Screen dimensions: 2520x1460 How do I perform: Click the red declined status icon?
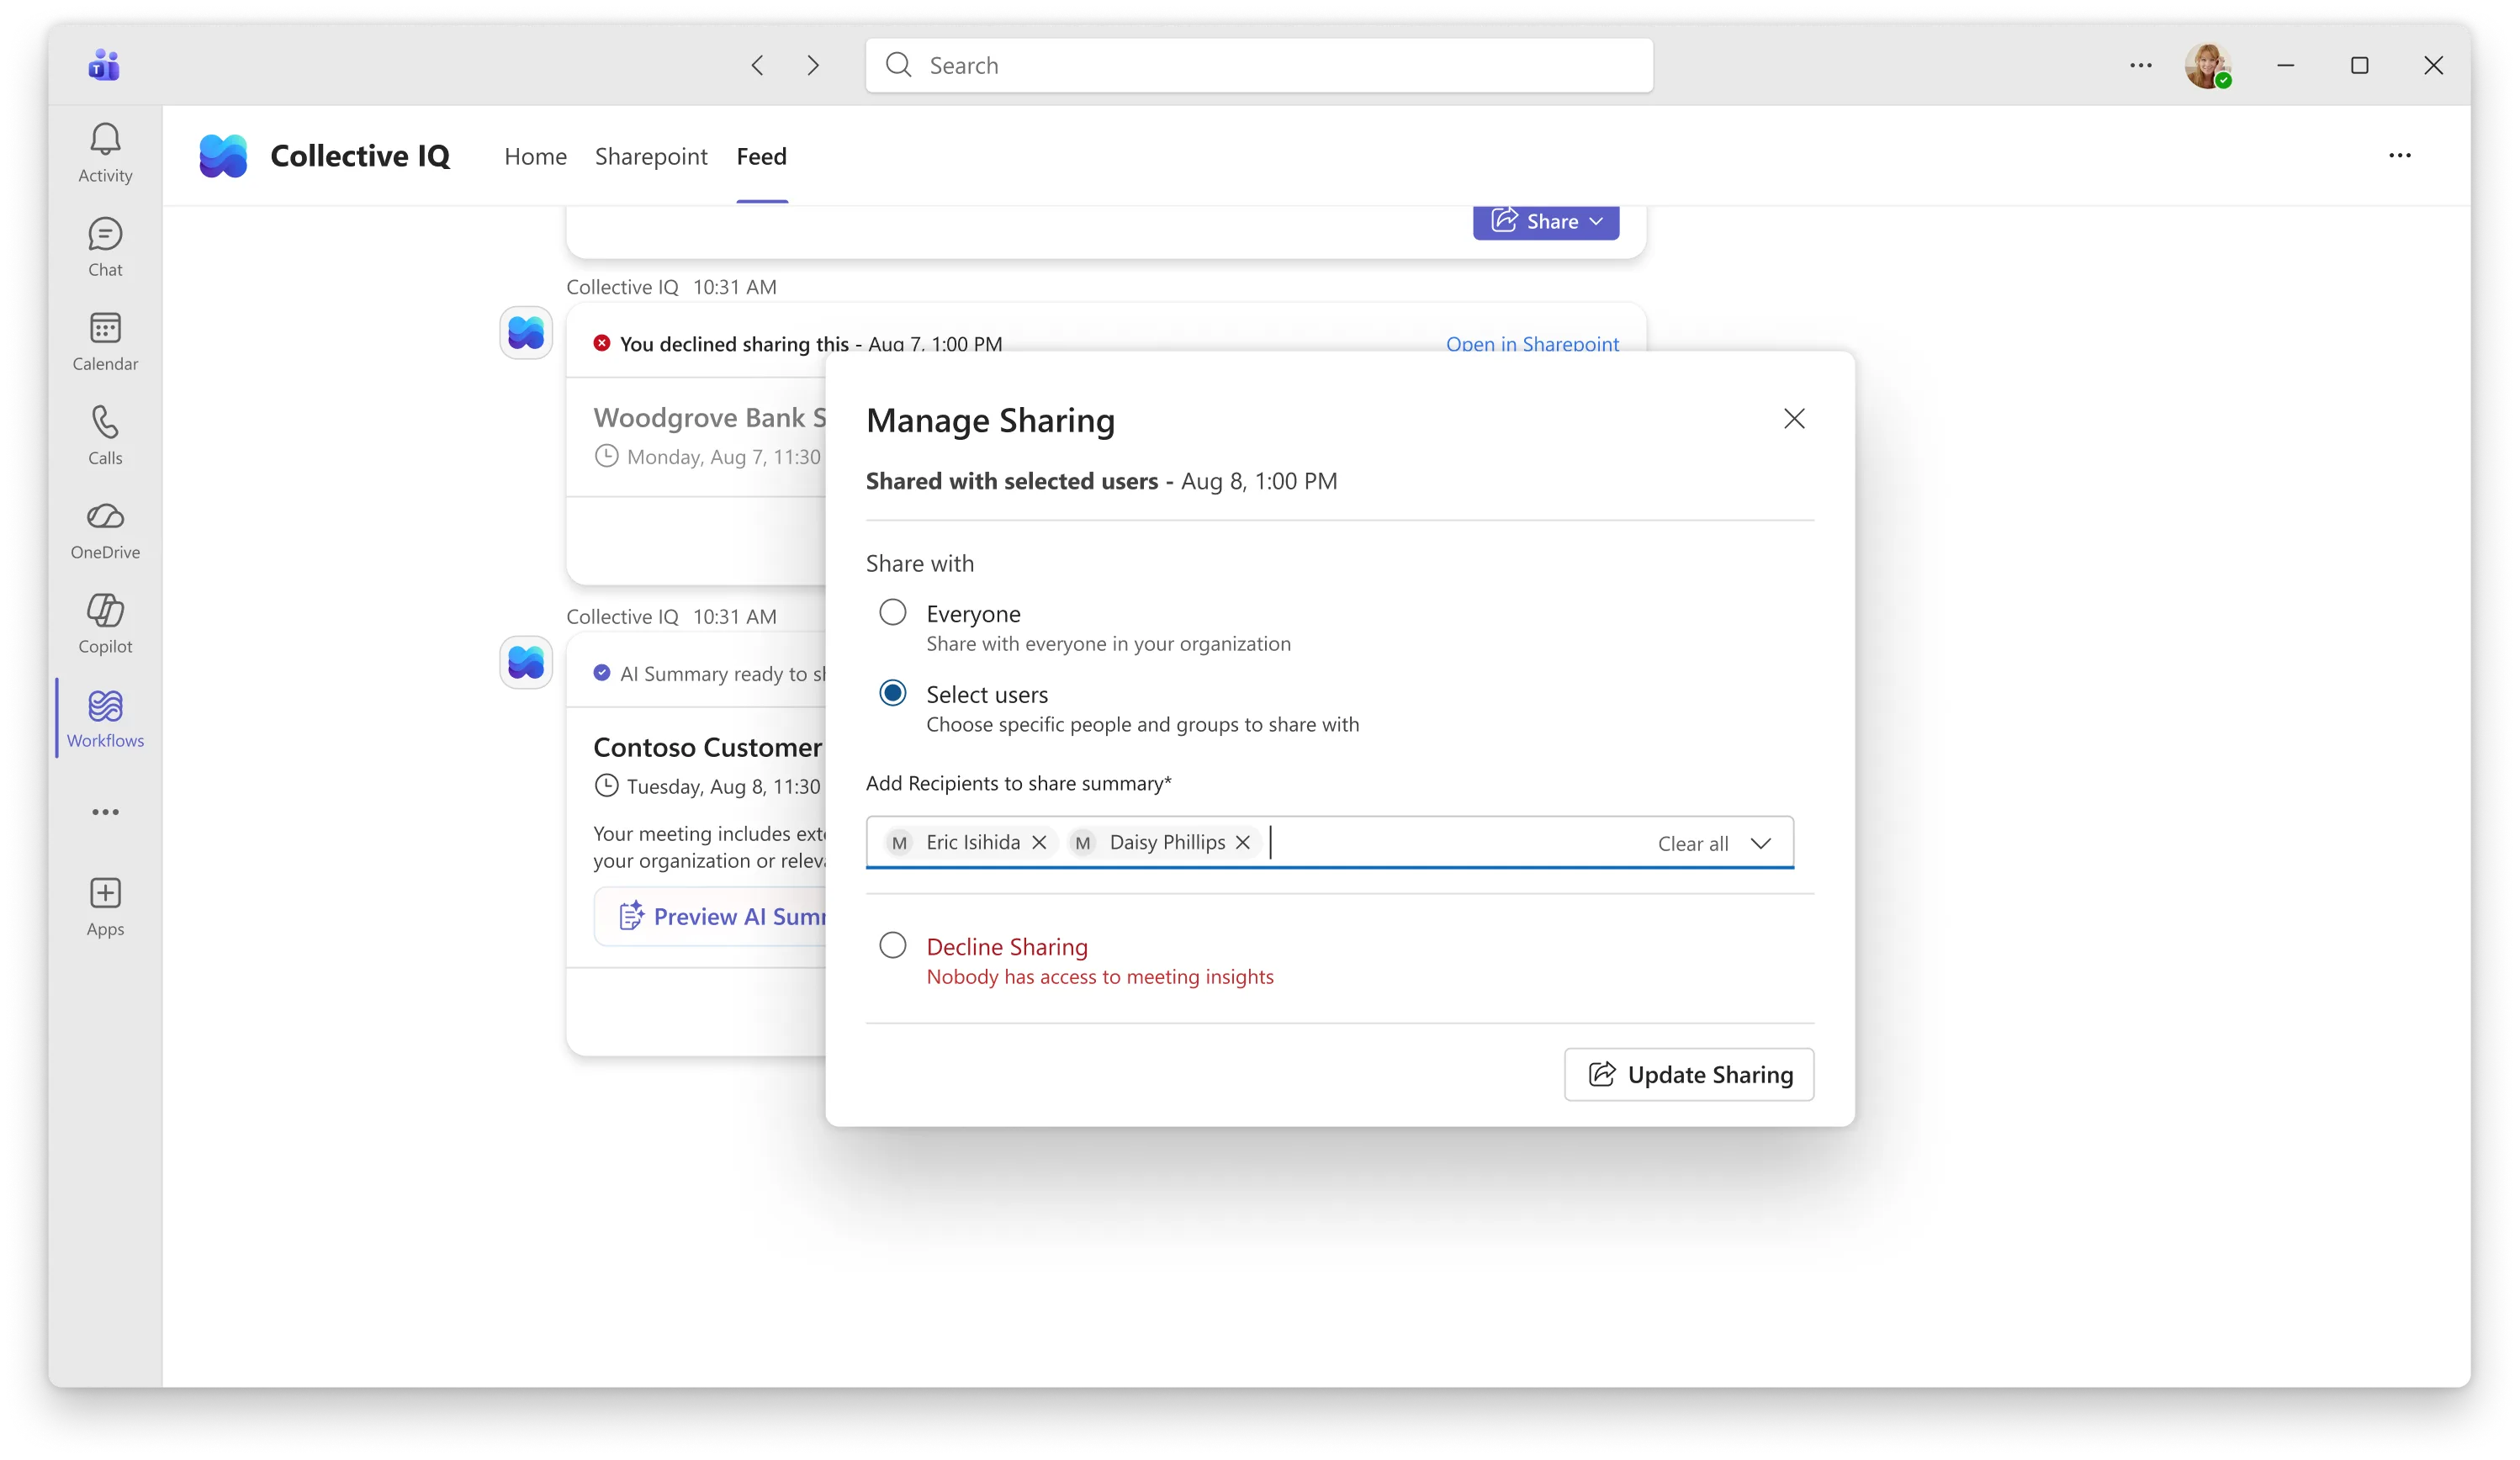(601, 343)
